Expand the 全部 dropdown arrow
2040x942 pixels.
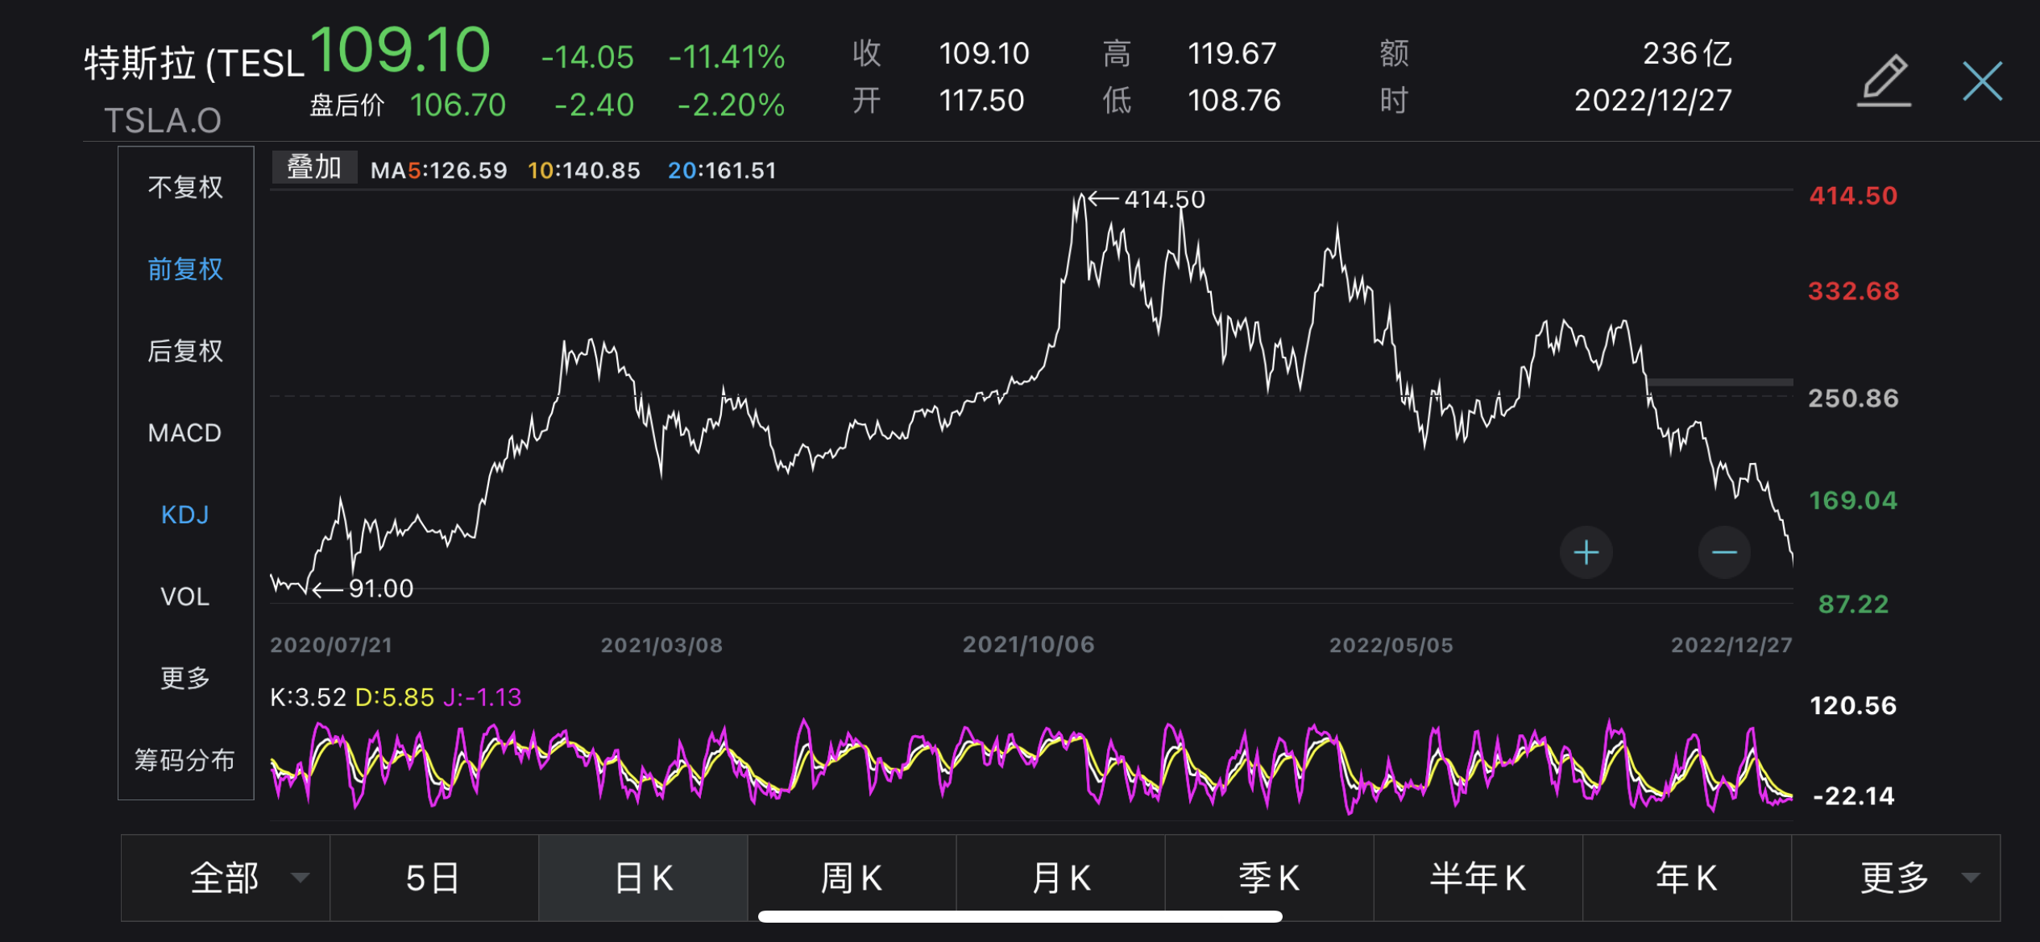click(x=301, y=878)
